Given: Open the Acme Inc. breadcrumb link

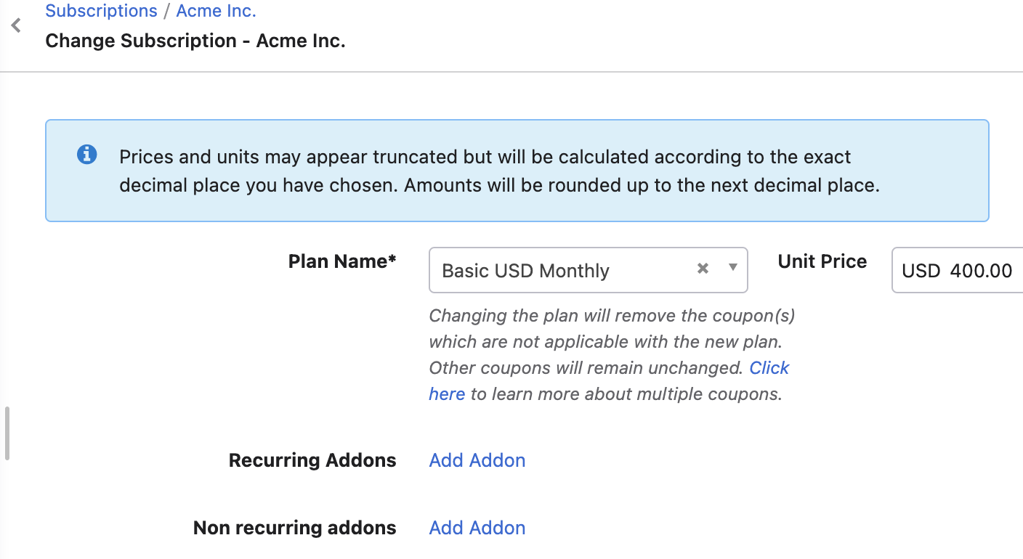Looking at the screenshot, I should tap(216, 11).
